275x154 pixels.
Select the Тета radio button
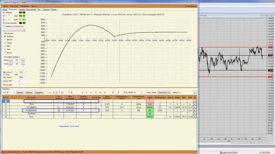point(5,49)
